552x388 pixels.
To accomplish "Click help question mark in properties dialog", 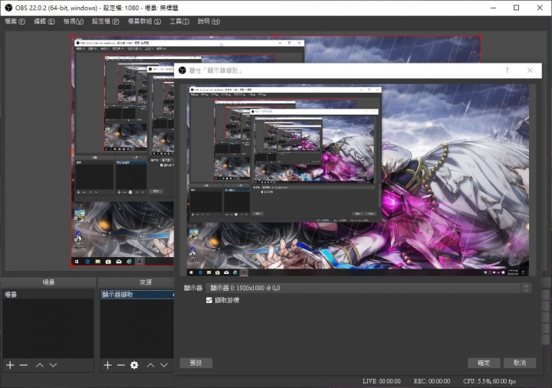I will [507, 70].
